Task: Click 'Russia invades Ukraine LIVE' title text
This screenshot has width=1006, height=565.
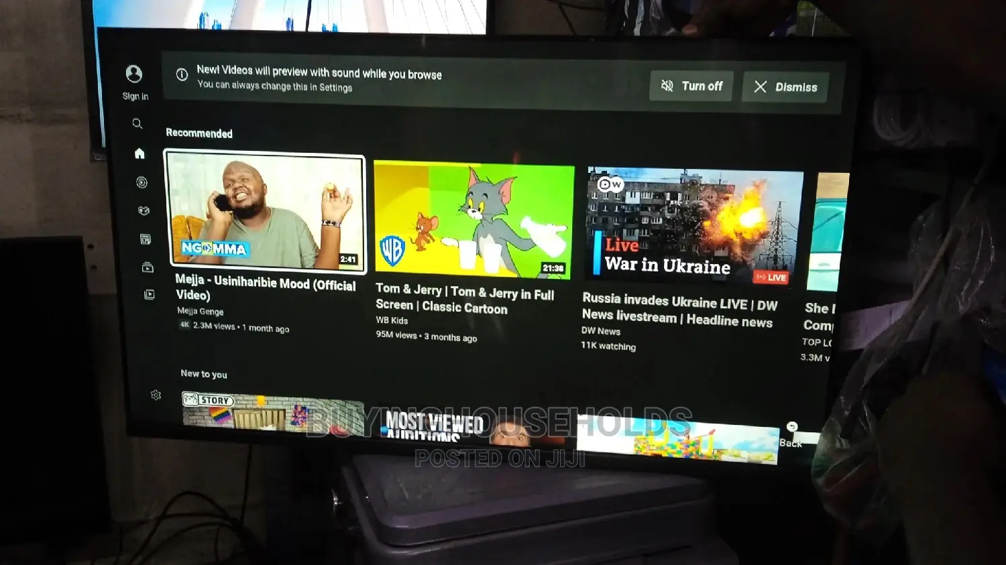Action: click(679, 310)
